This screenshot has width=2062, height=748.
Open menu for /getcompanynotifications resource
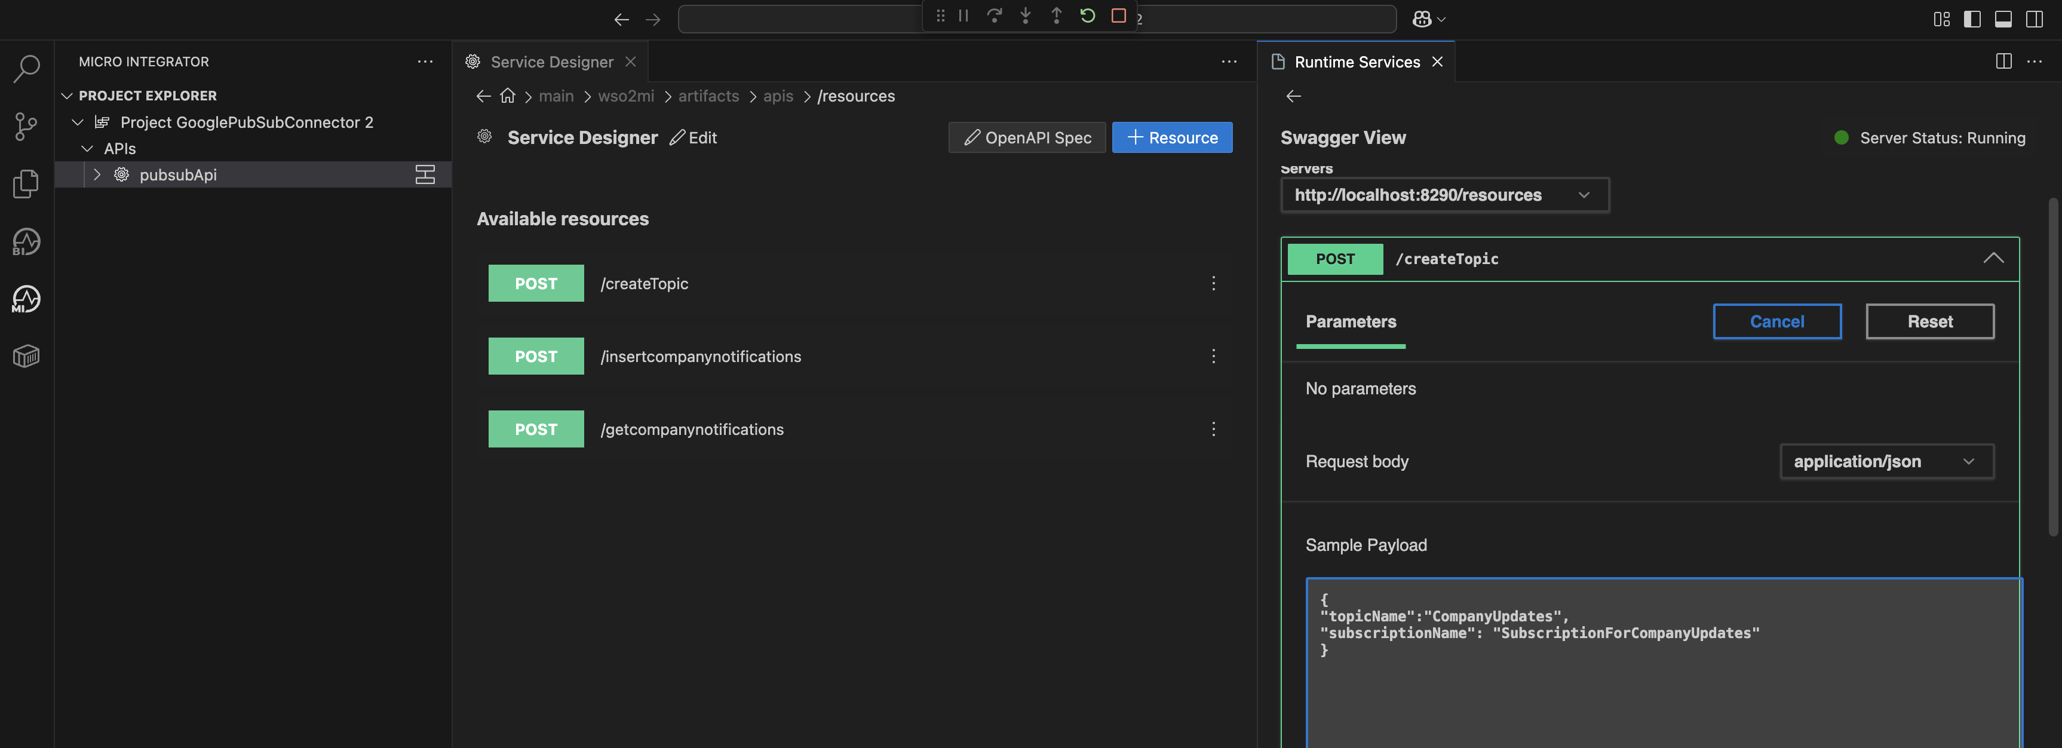(x=1214, y=429)
